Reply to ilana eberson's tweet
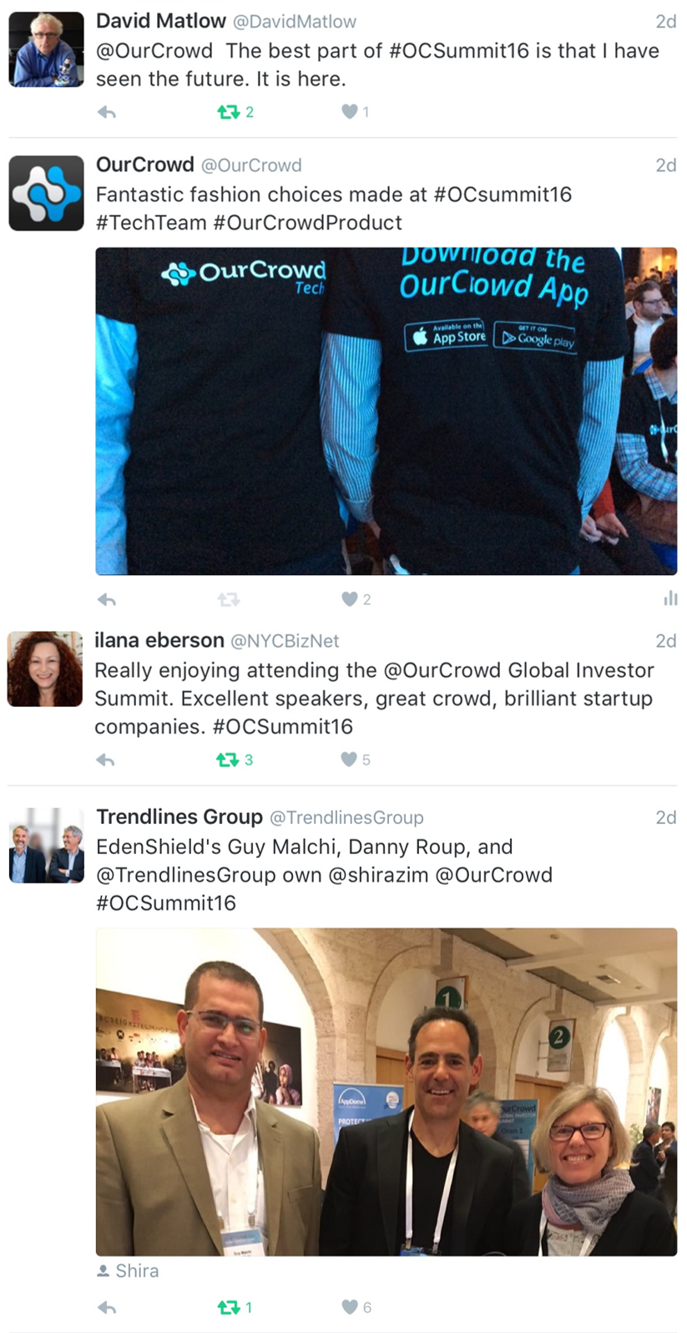The width and height of the screenshot is (687, 1333). click(x=105, y=760)
